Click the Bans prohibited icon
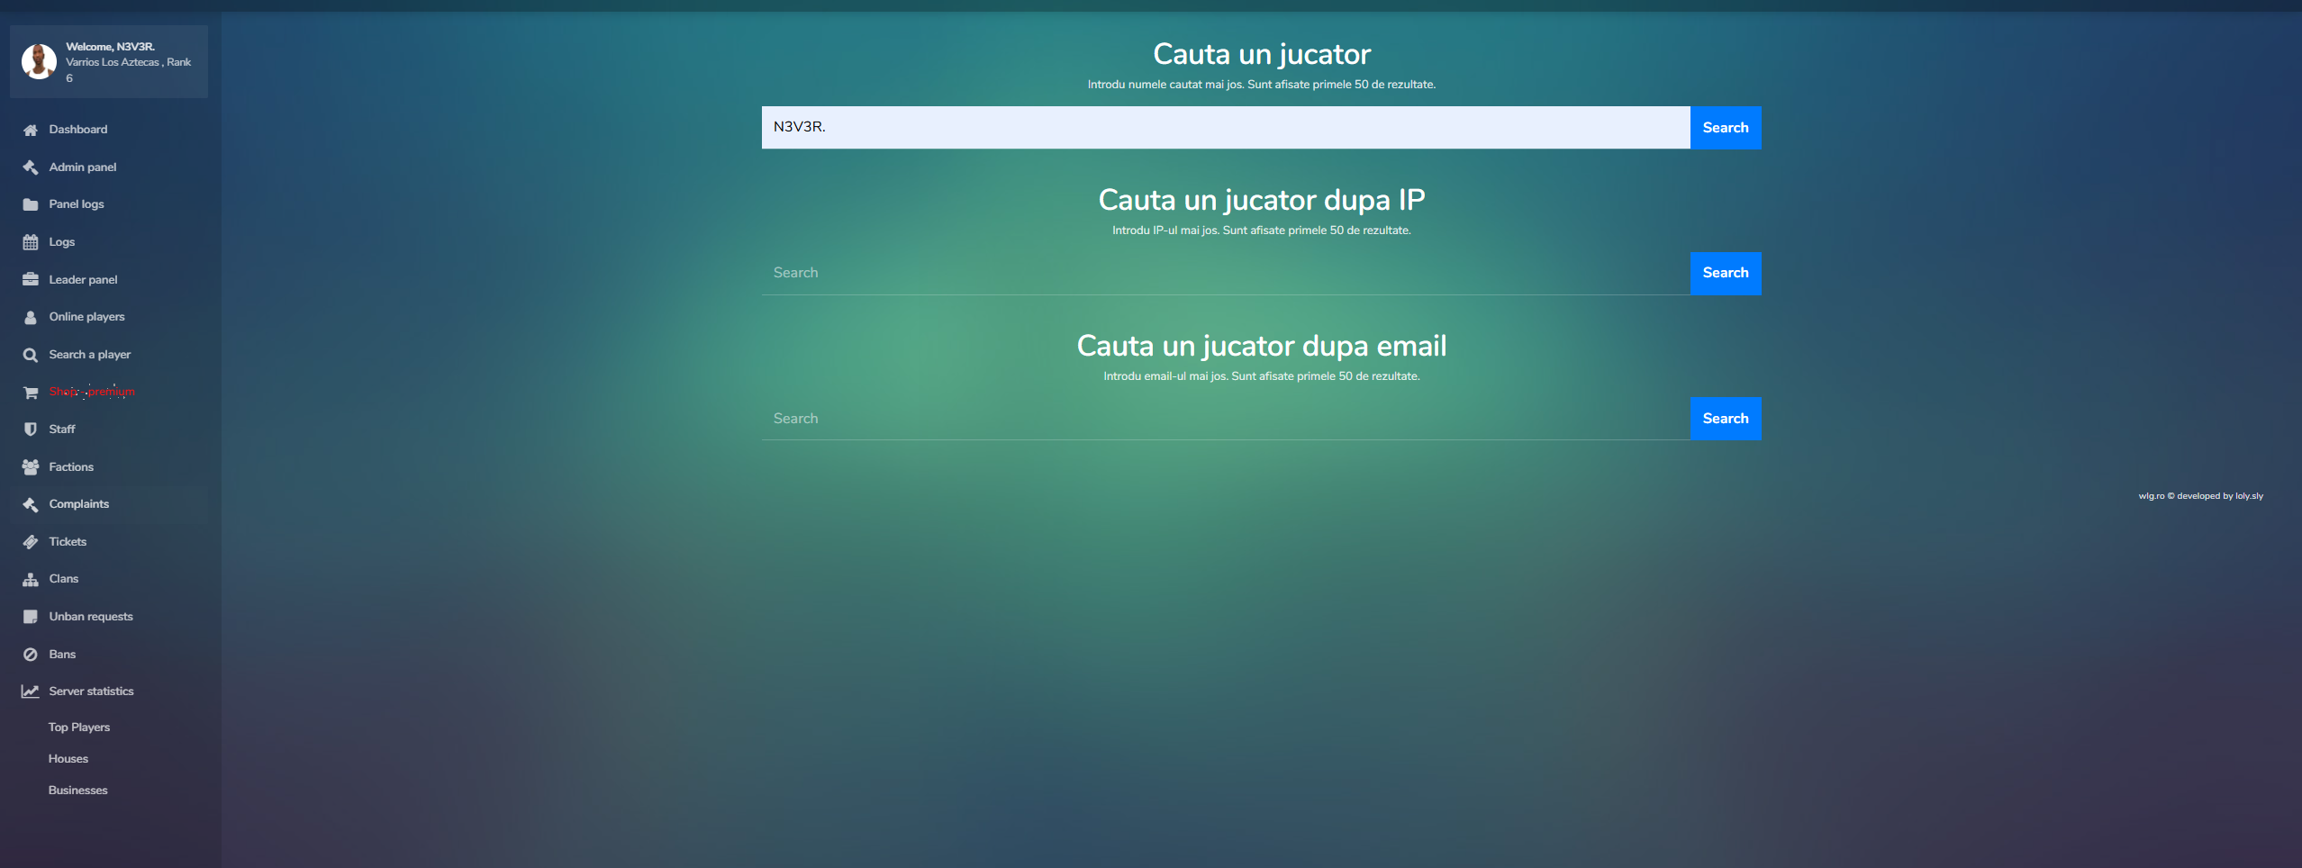 31,655
